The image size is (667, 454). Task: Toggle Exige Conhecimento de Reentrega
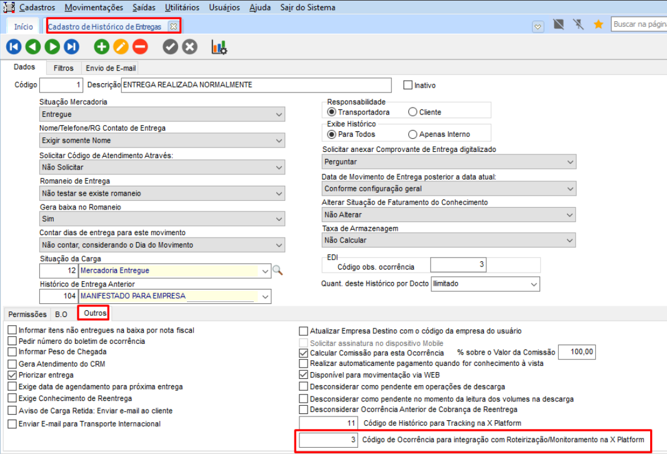coord(13,398)
